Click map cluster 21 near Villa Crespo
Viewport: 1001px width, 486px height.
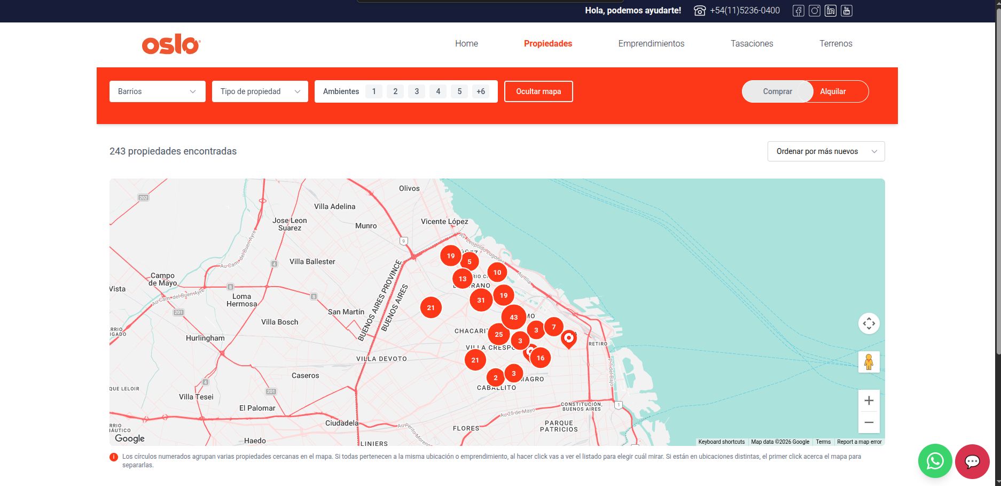pos(475,360)
